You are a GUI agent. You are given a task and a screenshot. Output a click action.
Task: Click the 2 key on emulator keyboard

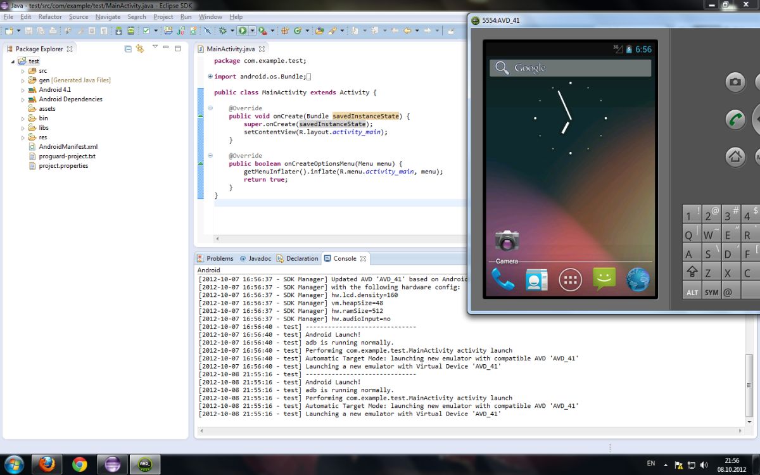click(711, 214)
